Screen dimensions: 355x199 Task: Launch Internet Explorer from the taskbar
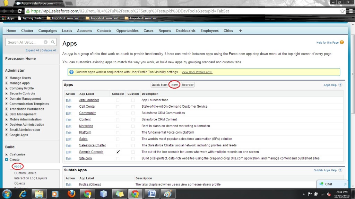coord(23,194)
